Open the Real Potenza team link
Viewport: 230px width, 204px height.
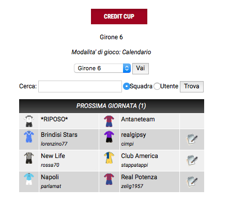(139, 177)
